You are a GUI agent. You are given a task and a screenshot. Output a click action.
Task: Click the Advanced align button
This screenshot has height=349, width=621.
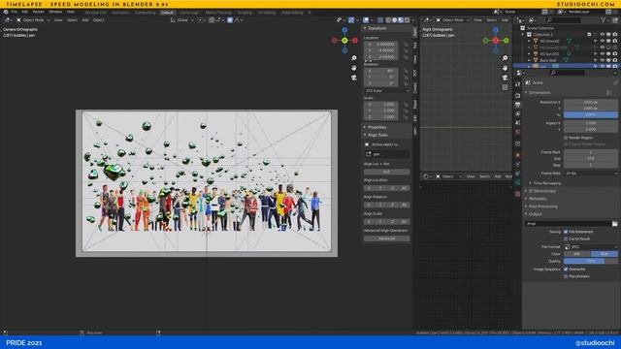(386, 238)
